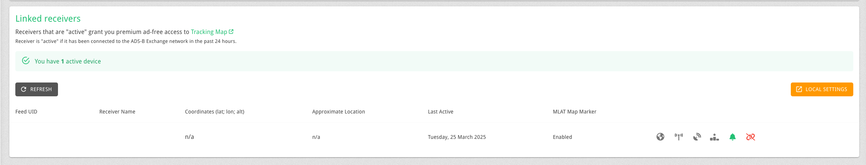Click the Linked receivers heading
The width and height of the screenshot is (866, 165).
(48, 19)
